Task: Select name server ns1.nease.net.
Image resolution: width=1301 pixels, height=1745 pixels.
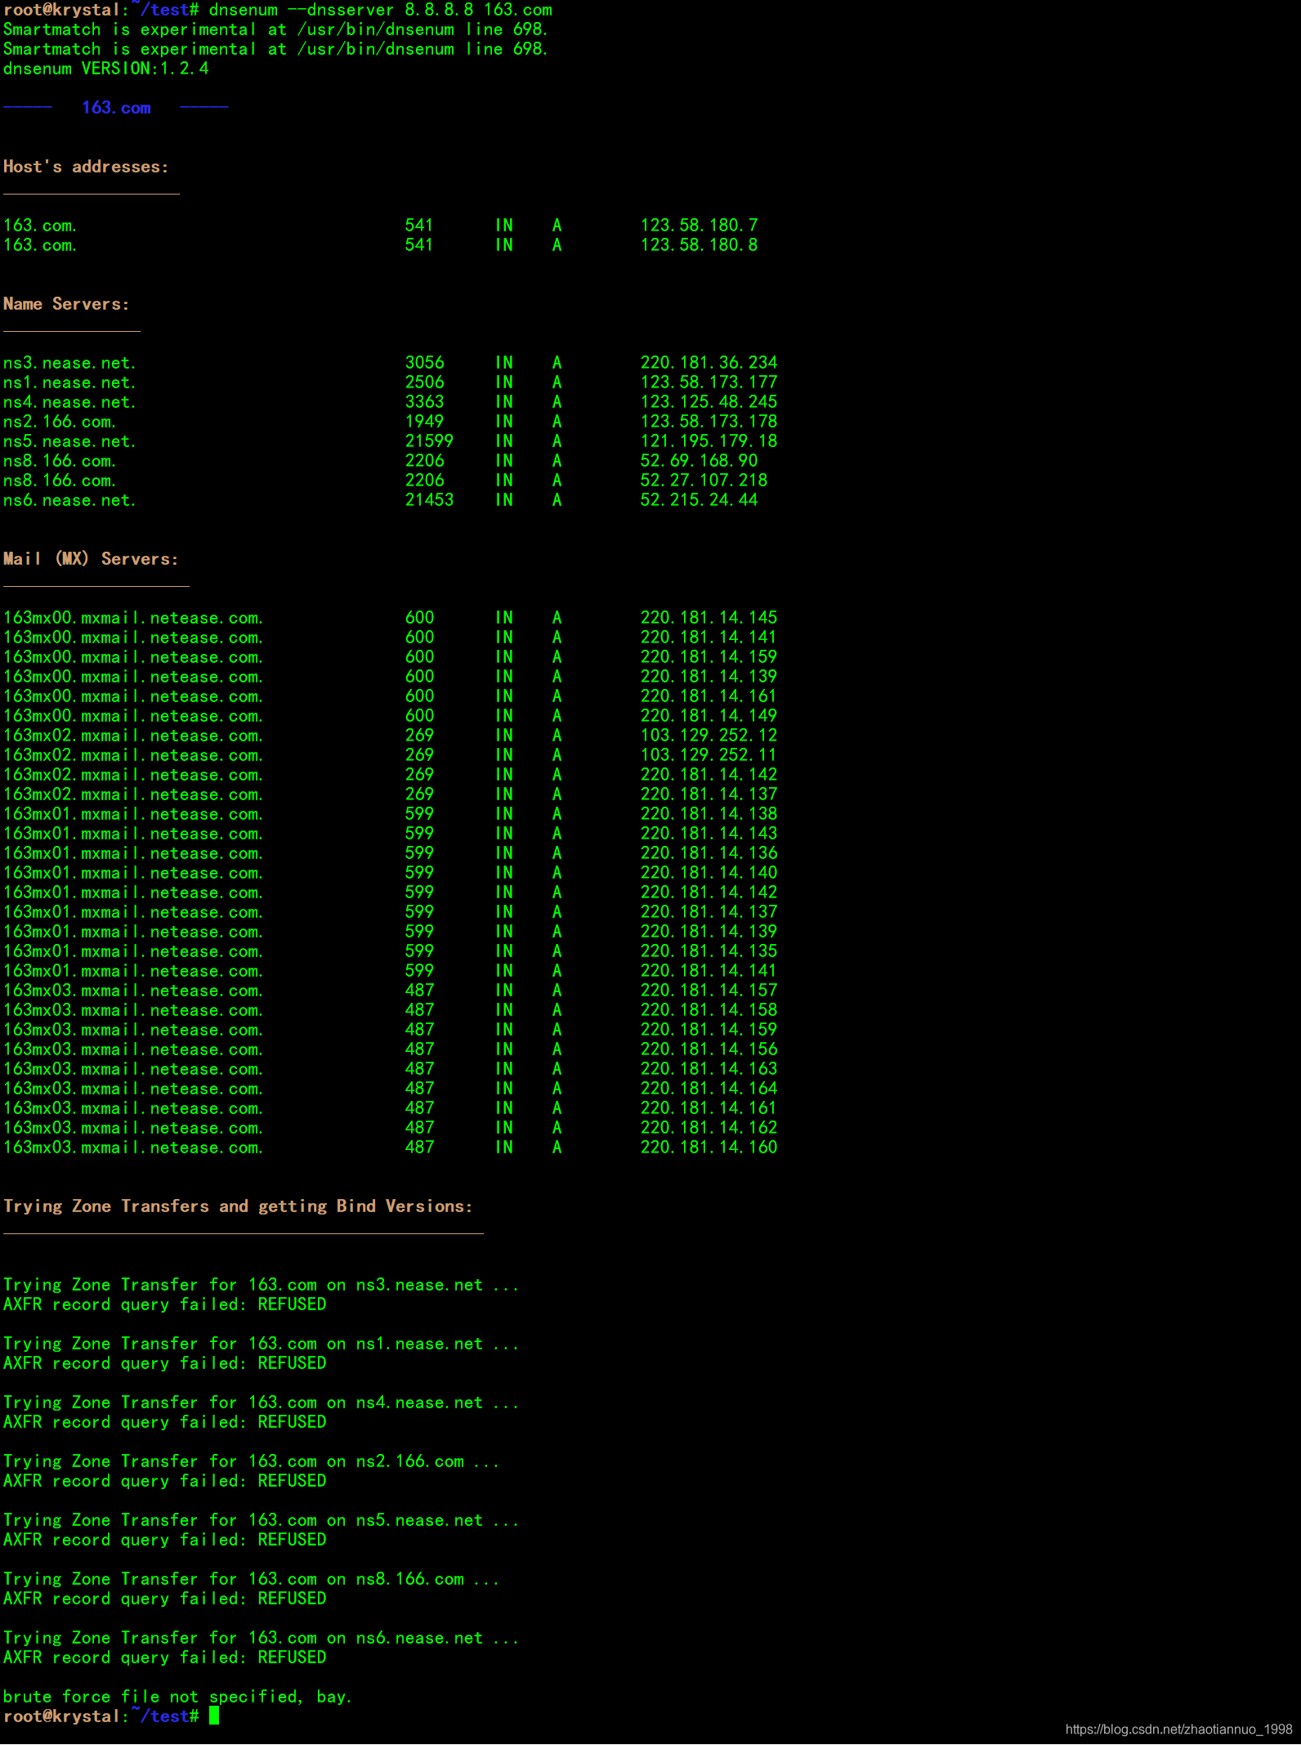Action: click(69, 383)
